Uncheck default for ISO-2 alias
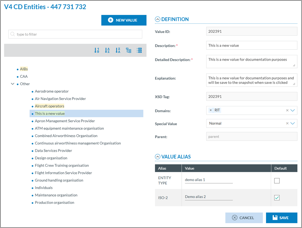 277,198
